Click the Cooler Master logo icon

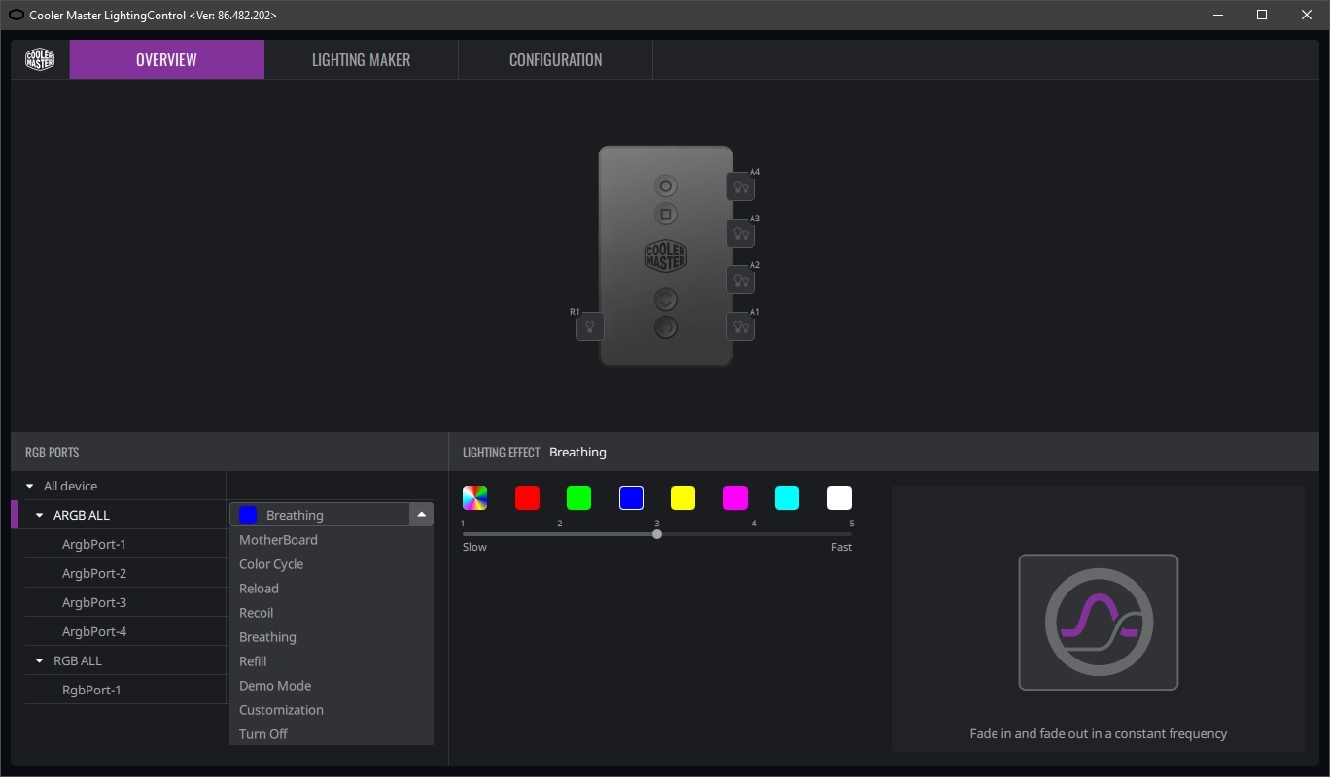[x=40, y=59]
